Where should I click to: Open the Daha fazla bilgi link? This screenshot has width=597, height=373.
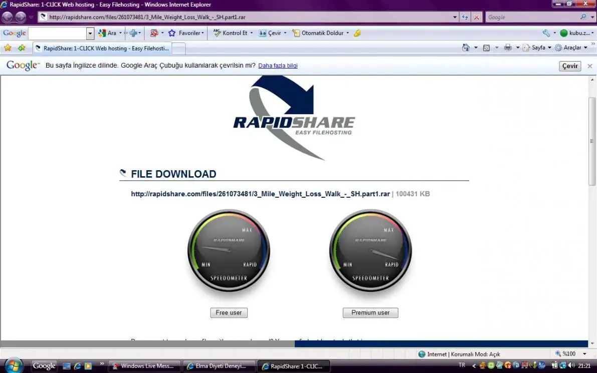click(x=278, y=66)
